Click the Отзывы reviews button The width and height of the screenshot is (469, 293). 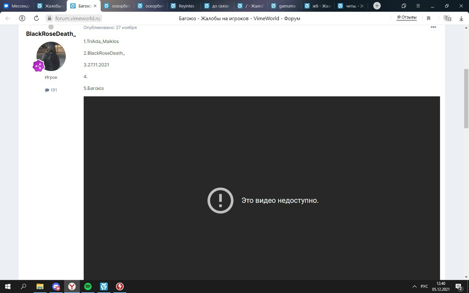(x=407, y=18)
